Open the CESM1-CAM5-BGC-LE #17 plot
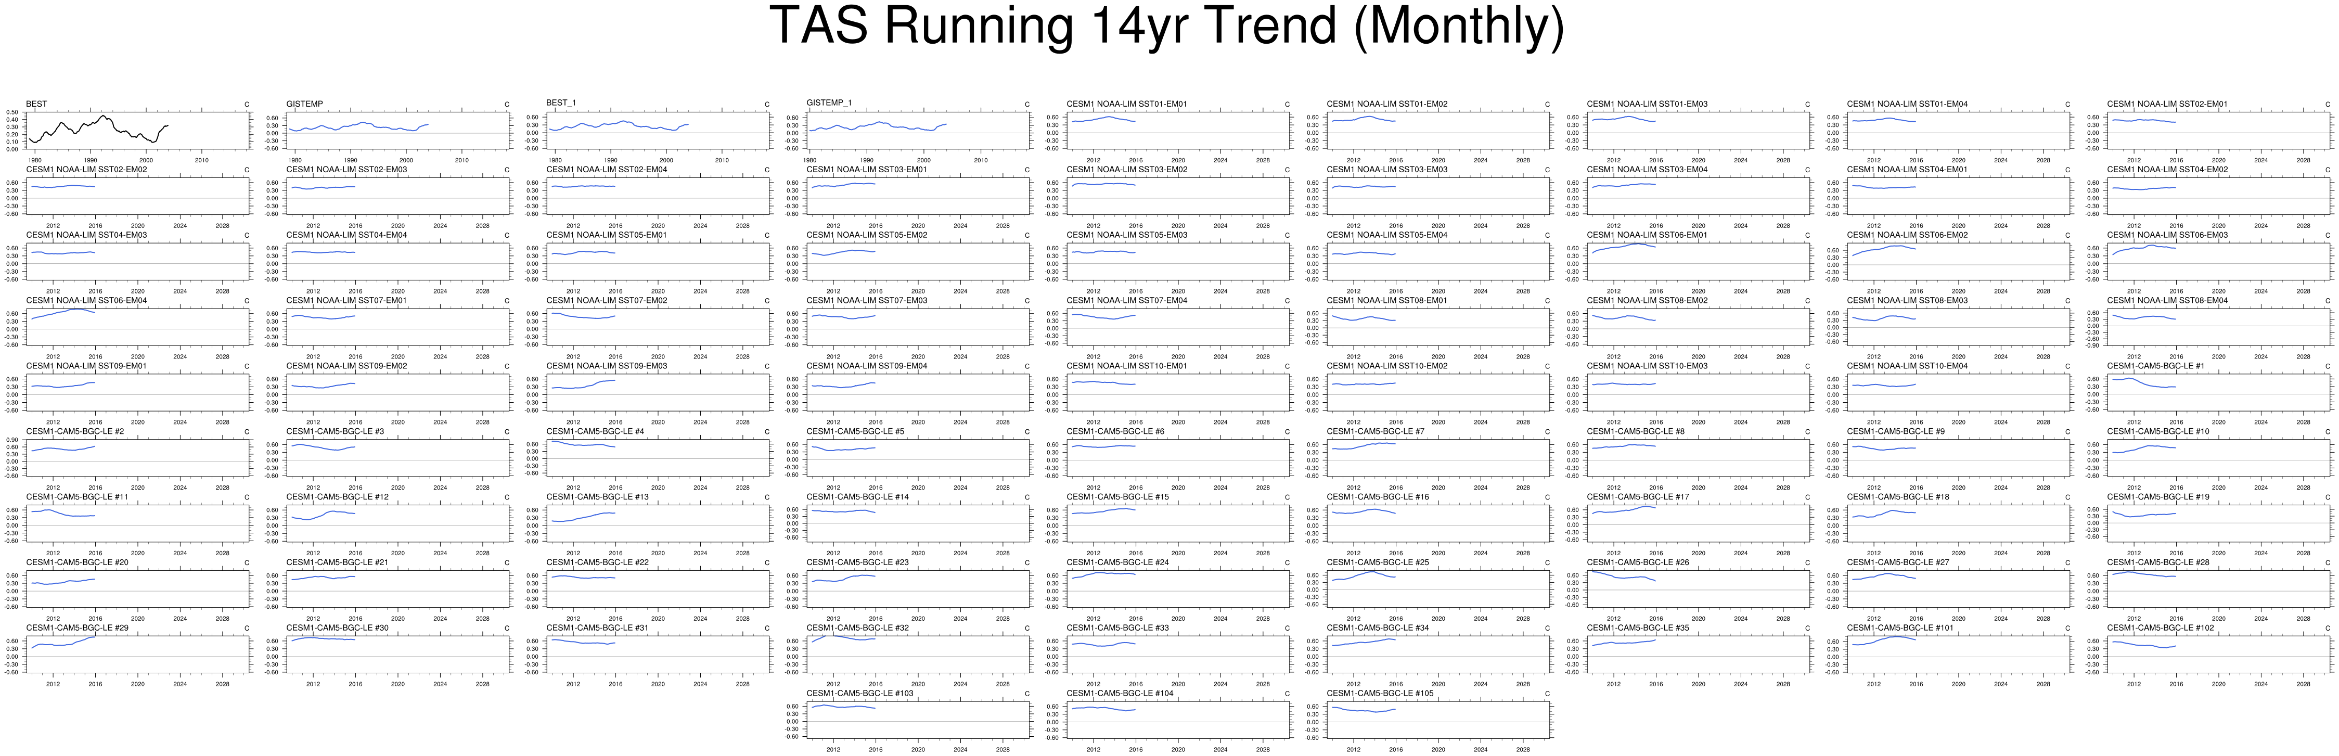 click(1699, 523)
